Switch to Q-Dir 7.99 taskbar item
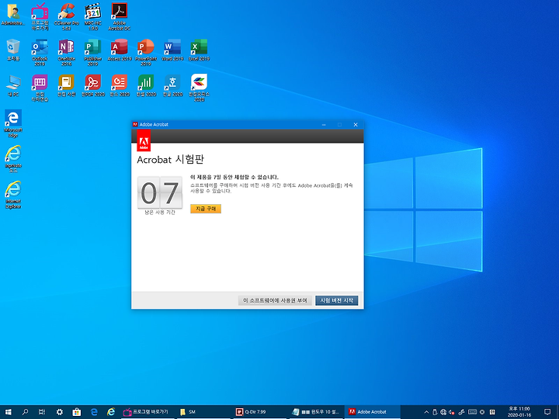The height and width of the screenshot is (419, 559). pos(259,412)
